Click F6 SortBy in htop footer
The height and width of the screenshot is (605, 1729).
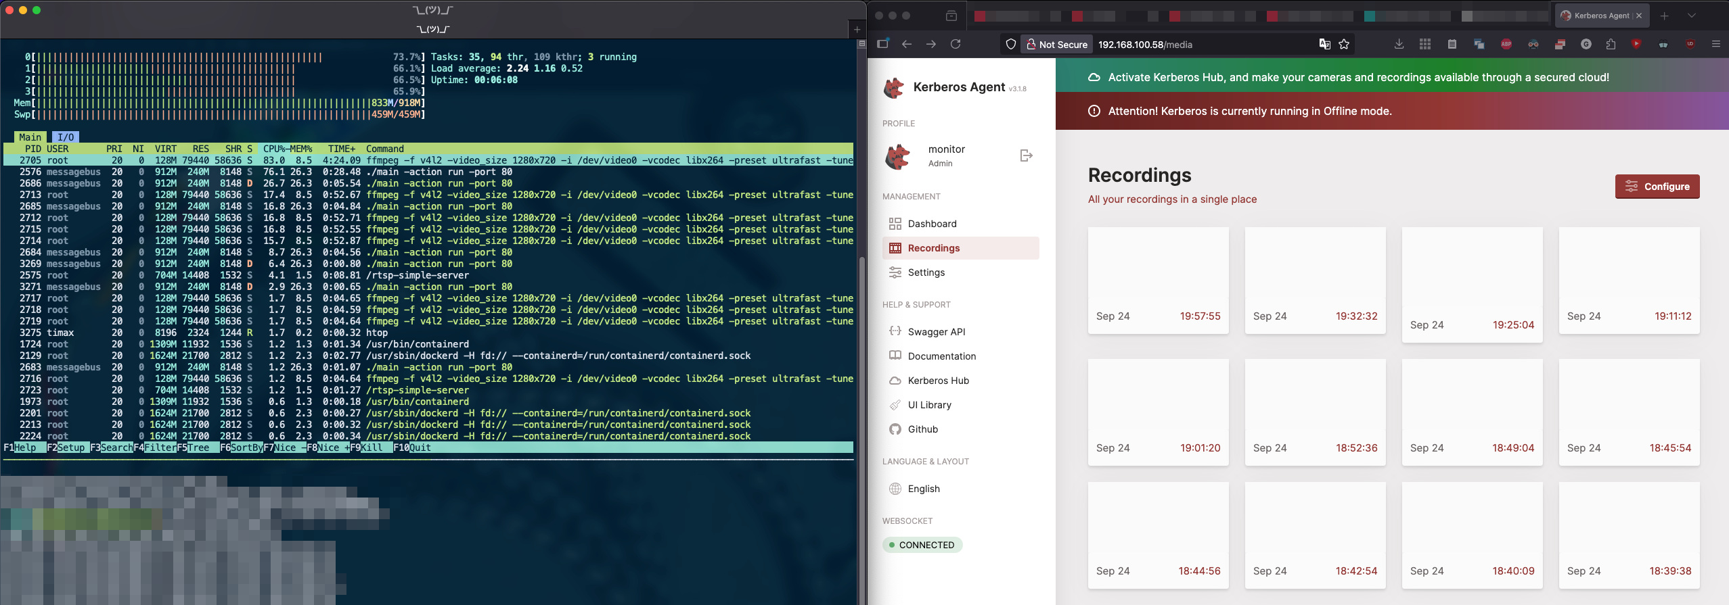click(x=242, y=447)
